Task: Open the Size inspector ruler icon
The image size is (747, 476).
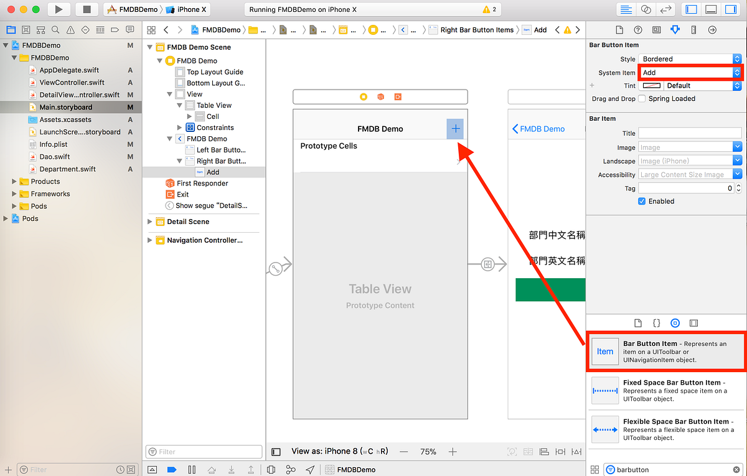Action: point(693,29)
